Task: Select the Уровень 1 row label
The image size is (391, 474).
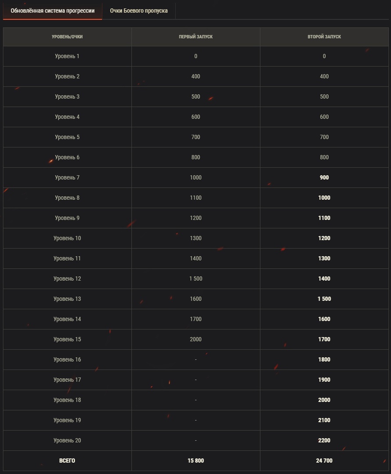Action: [67, 56]
